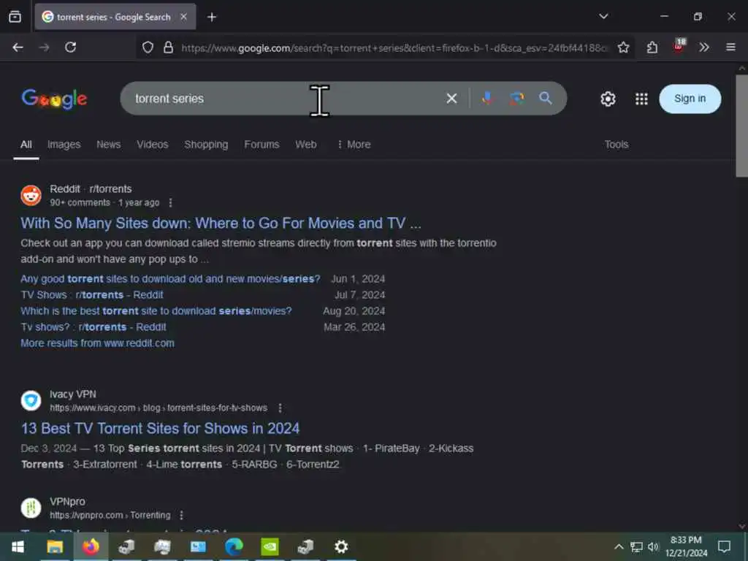Viewport: 748px width, 561px height.
Task: Open Google quick settings gear
Action: [608, 99]
